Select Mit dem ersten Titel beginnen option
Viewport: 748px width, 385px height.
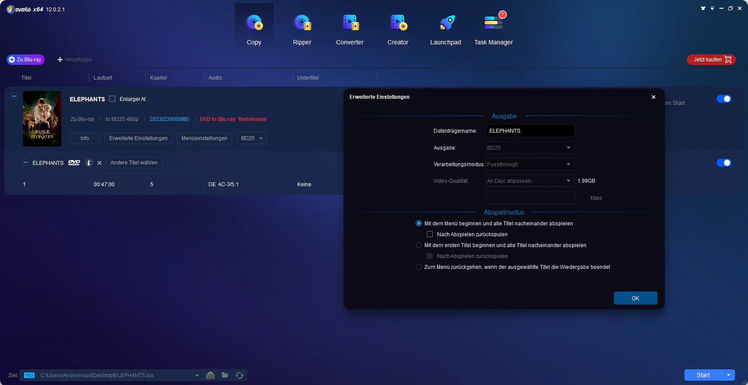[x=419, y=245]
